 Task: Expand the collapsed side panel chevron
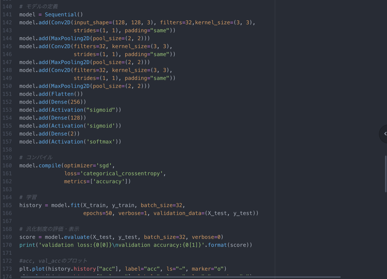(x=385, y=134)
